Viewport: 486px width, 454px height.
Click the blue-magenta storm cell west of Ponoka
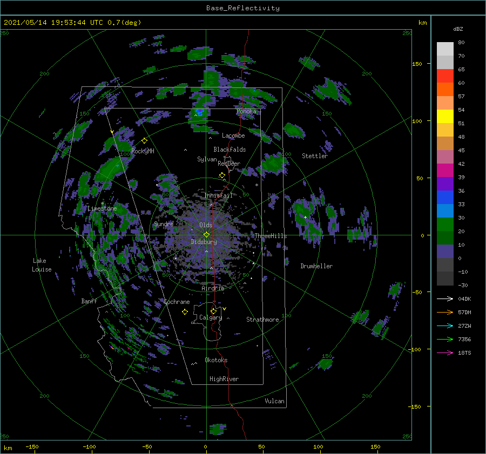[200, 112]
